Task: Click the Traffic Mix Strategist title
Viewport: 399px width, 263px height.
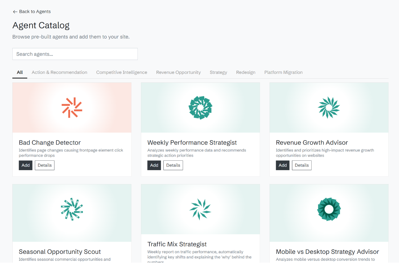Action: point(177,244)
